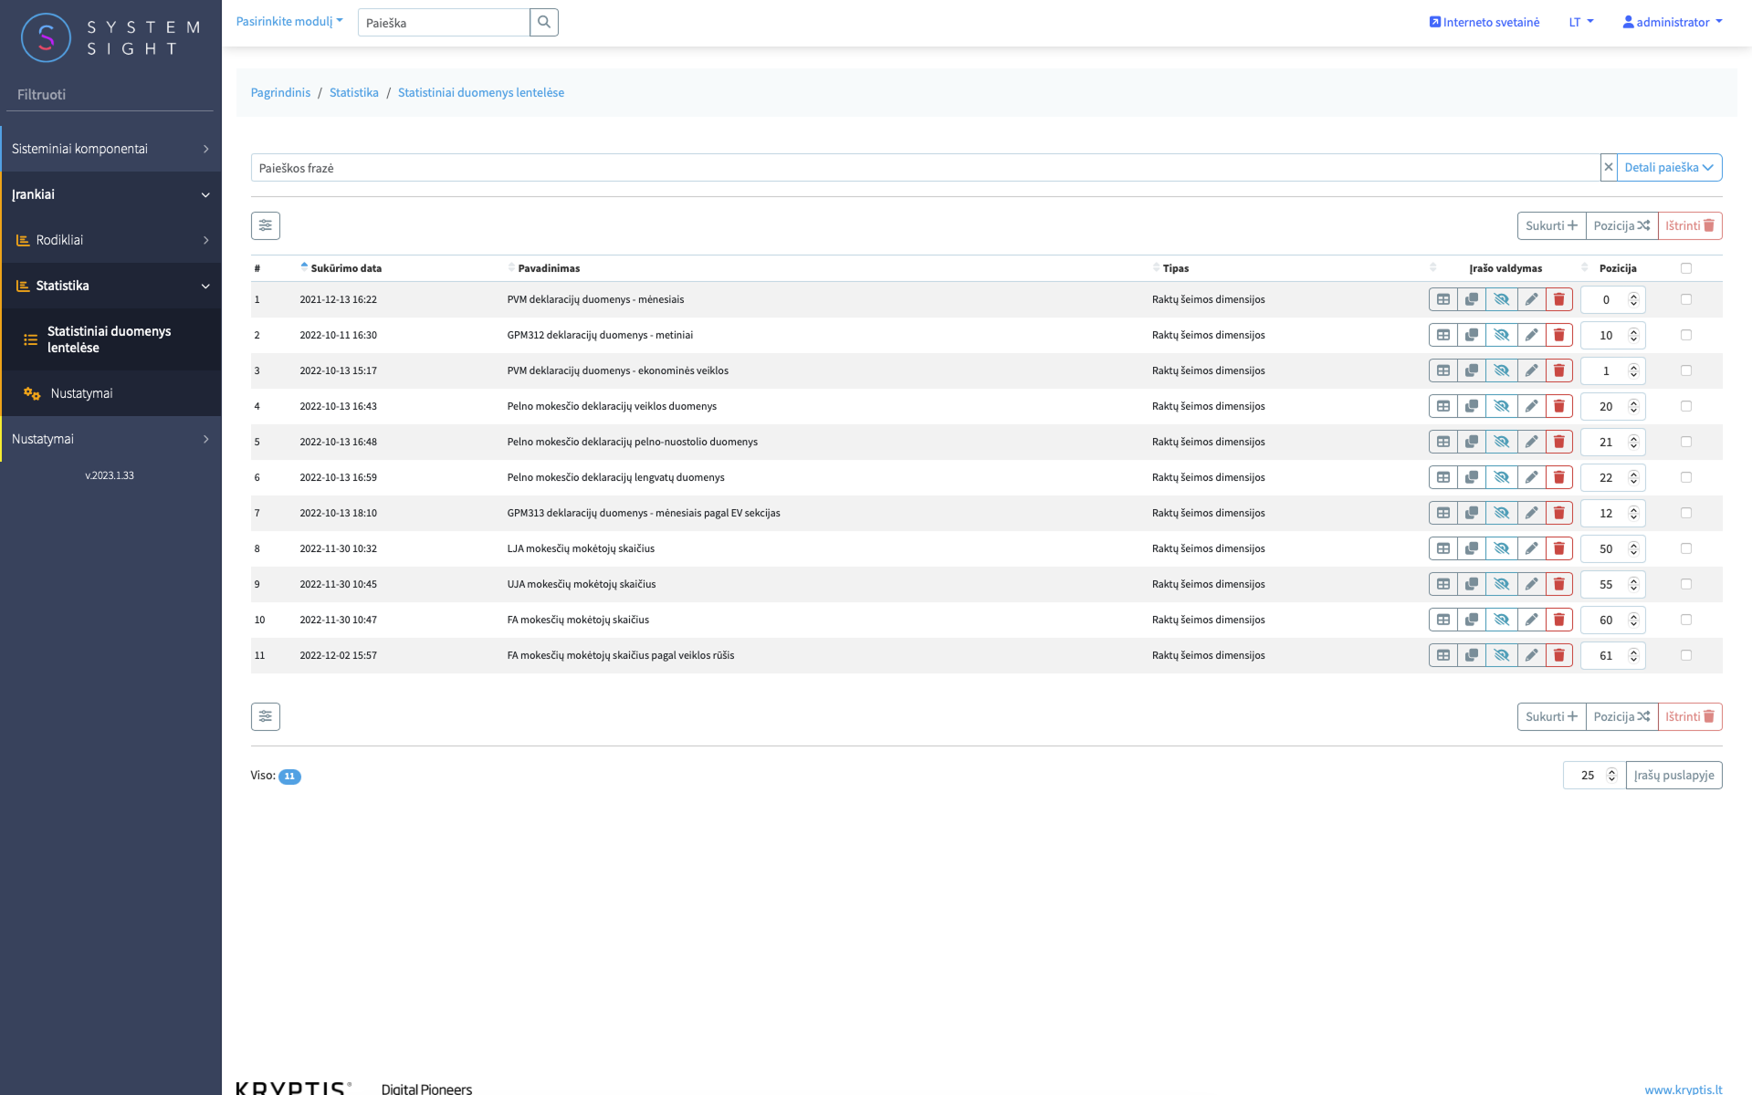Open the Pasirinkite modulį dropdown

coord(289,21)
